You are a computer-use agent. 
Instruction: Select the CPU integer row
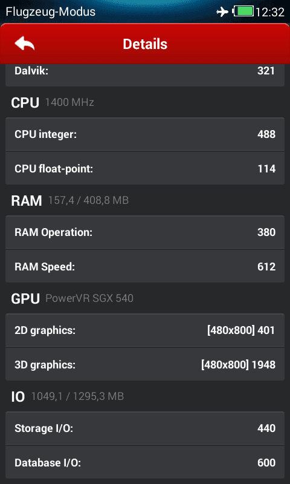pyautogui.click(x=145, y=134)
